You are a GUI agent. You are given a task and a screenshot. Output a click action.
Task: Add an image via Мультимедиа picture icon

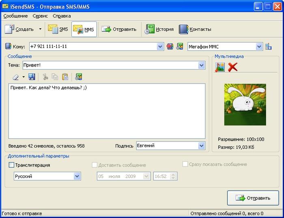pos(220,67)
